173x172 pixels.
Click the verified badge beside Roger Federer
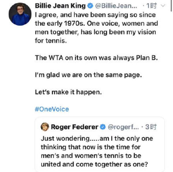point(103,127)
